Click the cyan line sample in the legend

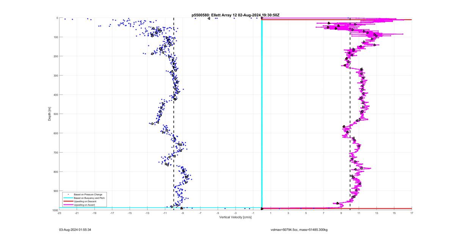pyautogui.click(x=68, y=198)
